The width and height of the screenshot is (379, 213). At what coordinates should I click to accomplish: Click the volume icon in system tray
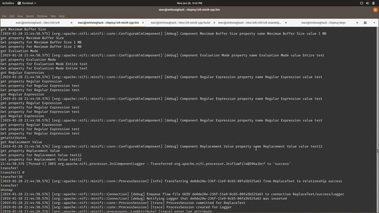click(367, 3)
